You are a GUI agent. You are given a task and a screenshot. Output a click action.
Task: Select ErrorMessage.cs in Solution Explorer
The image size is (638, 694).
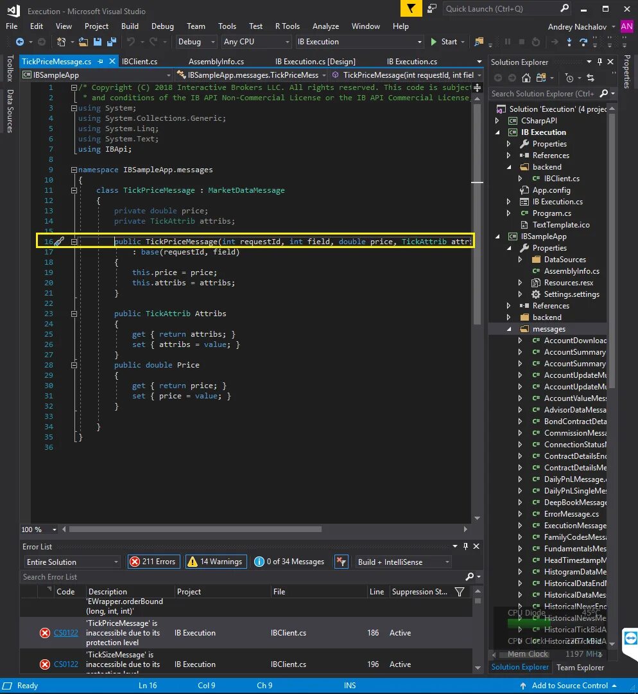(x=571, y=514)
